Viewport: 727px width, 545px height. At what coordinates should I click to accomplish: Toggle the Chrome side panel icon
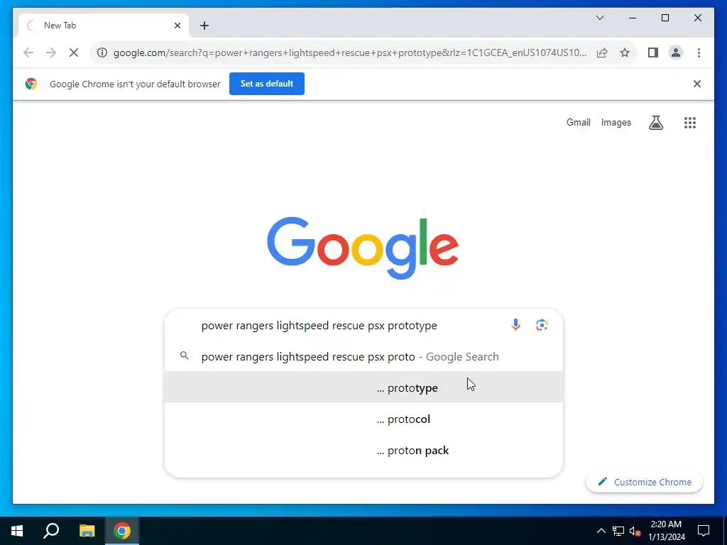(x=653, y=53)
